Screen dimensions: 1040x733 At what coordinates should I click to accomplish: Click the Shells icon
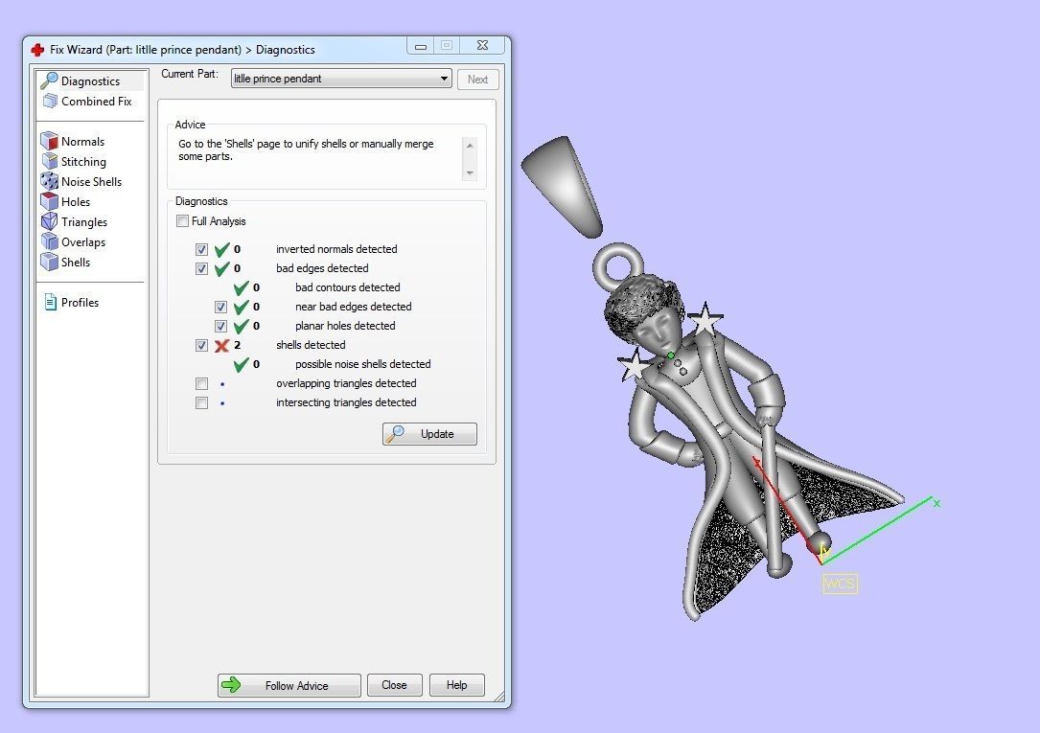point(49,262)
